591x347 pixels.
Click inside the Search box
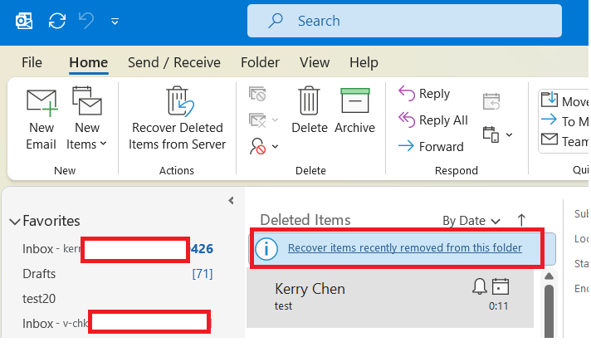(404, 21)
